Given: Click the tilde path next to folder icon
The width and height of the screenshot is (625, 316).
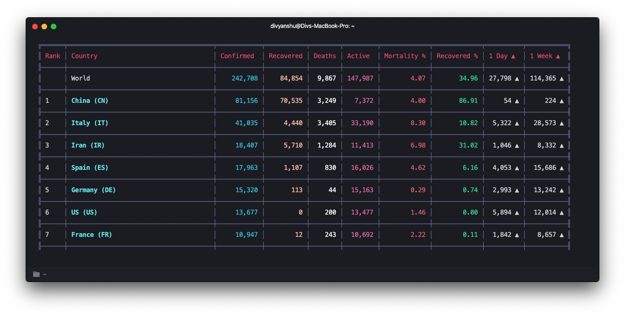Looking at the screenshot, I should click(44, 274).
